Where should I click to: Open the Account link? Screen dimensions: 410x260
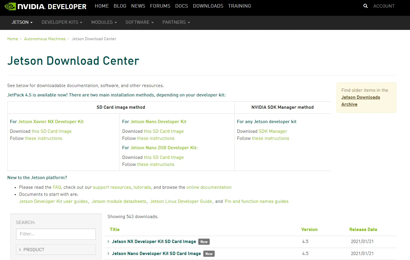(384, 6)
